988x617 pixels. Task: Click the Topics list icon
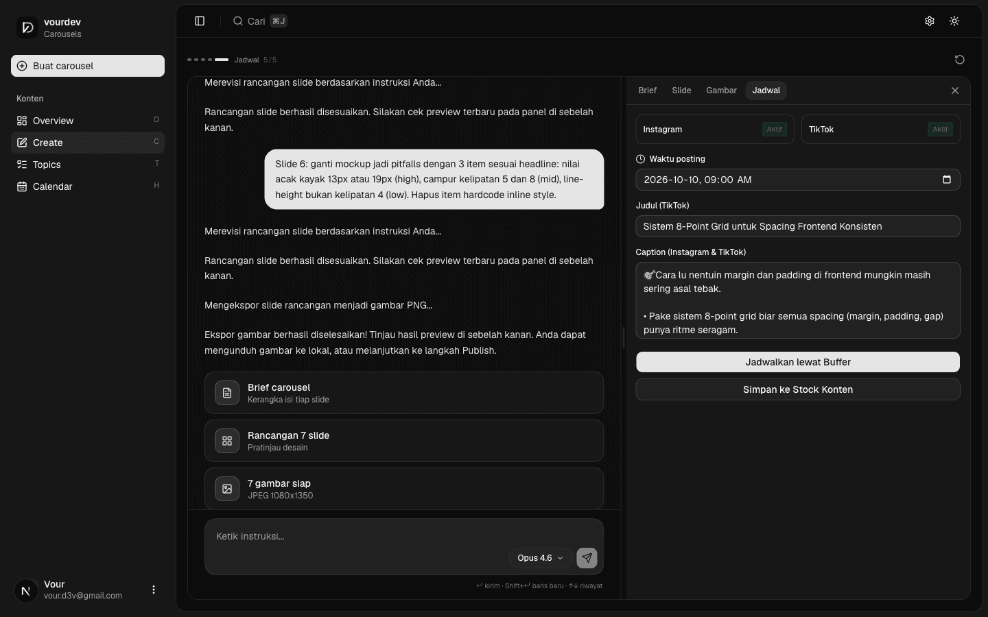[22, 165]
